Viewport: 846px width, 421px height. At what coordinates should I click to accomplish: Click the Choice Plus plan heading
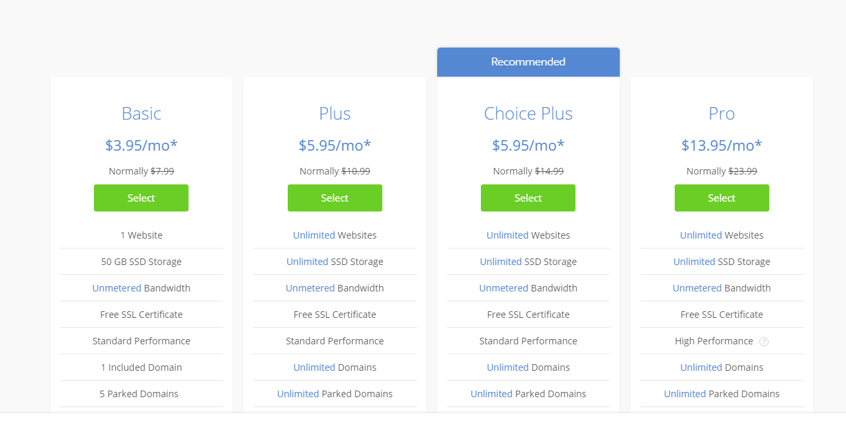point(528,114)
